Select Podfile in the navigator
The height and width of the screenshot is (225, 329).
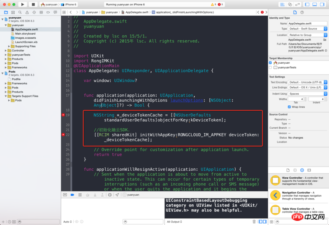coord(16,79)
